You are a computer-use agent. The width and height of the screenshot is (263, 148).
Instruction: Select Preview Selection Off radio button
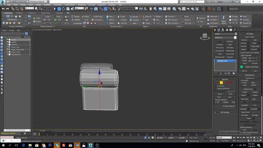(x=215, y=102)
